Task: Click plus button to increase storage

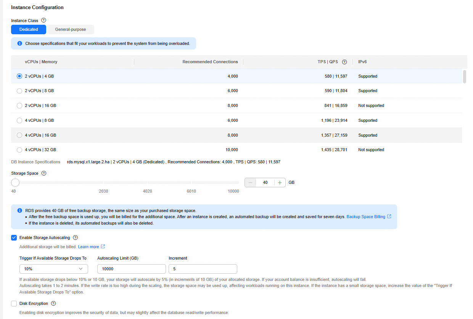Action: click(280, 183)
